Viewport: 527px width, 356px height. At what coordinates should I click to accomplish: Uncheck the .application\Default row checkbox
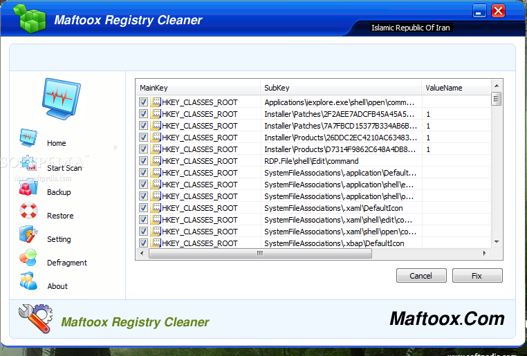click(144, 173)
